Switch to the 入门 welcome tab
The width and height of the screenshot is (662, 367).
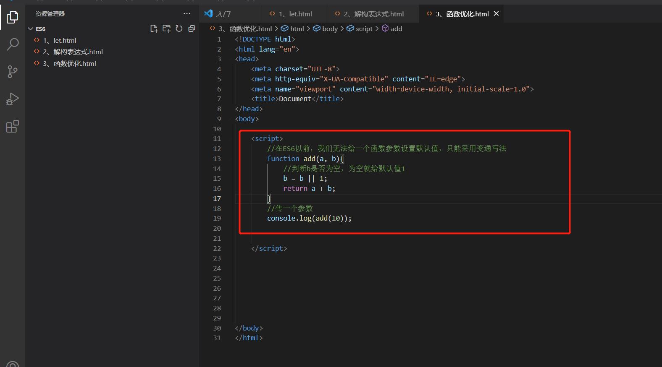coord(230,14)
